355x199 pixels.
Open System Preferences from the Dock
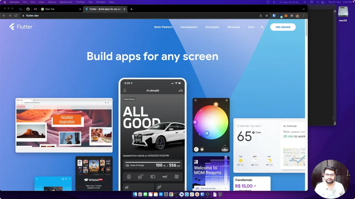click(166, 194)
